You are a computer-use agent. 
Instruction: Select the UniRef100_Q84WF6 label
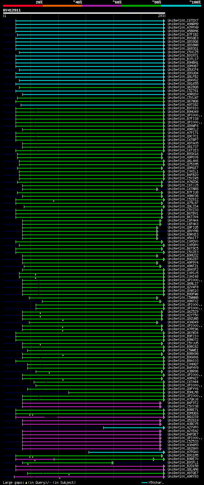[x=183, y=126]
